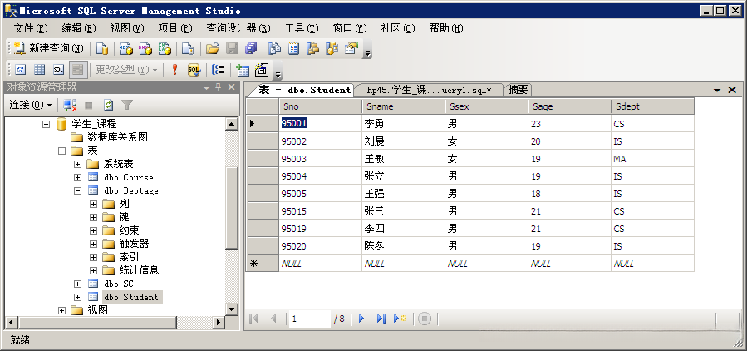Collapse the dbo.Deptage table node

[x=77, y=190]
